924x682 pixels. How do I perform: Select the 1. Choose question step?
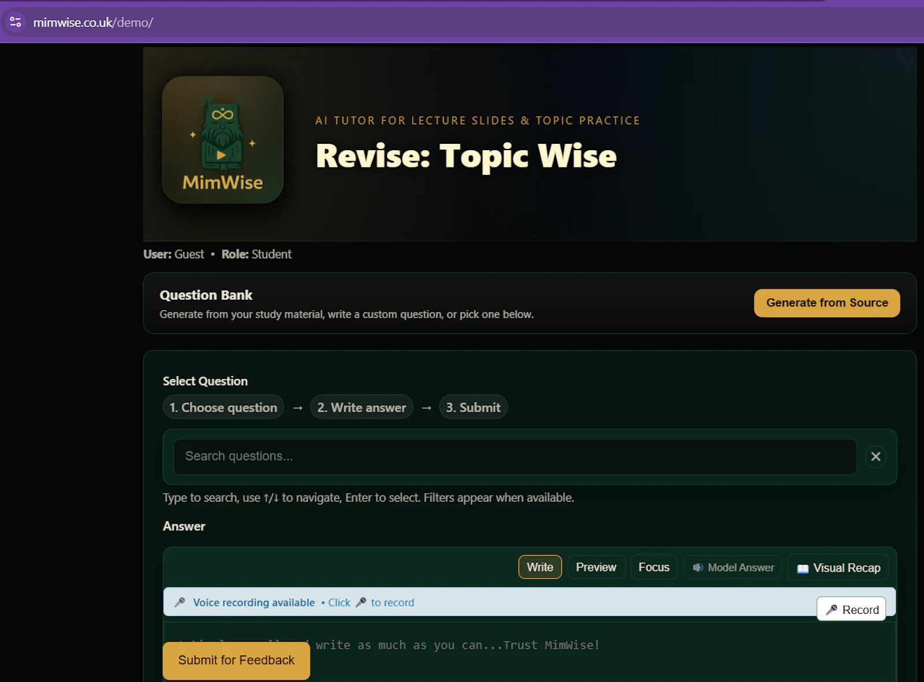(x=223, y=407)
